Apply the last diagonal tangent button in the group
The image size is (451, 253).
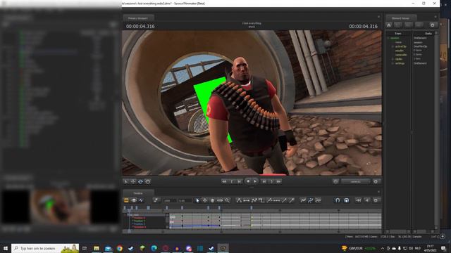click(291, 200)
